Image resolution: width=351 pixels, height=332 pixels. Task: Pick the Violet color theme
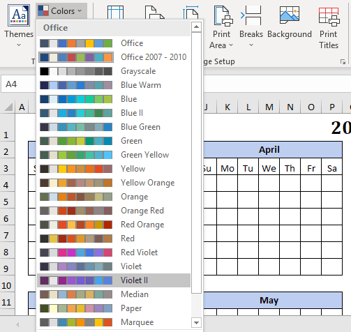click(x=114, y=266)
